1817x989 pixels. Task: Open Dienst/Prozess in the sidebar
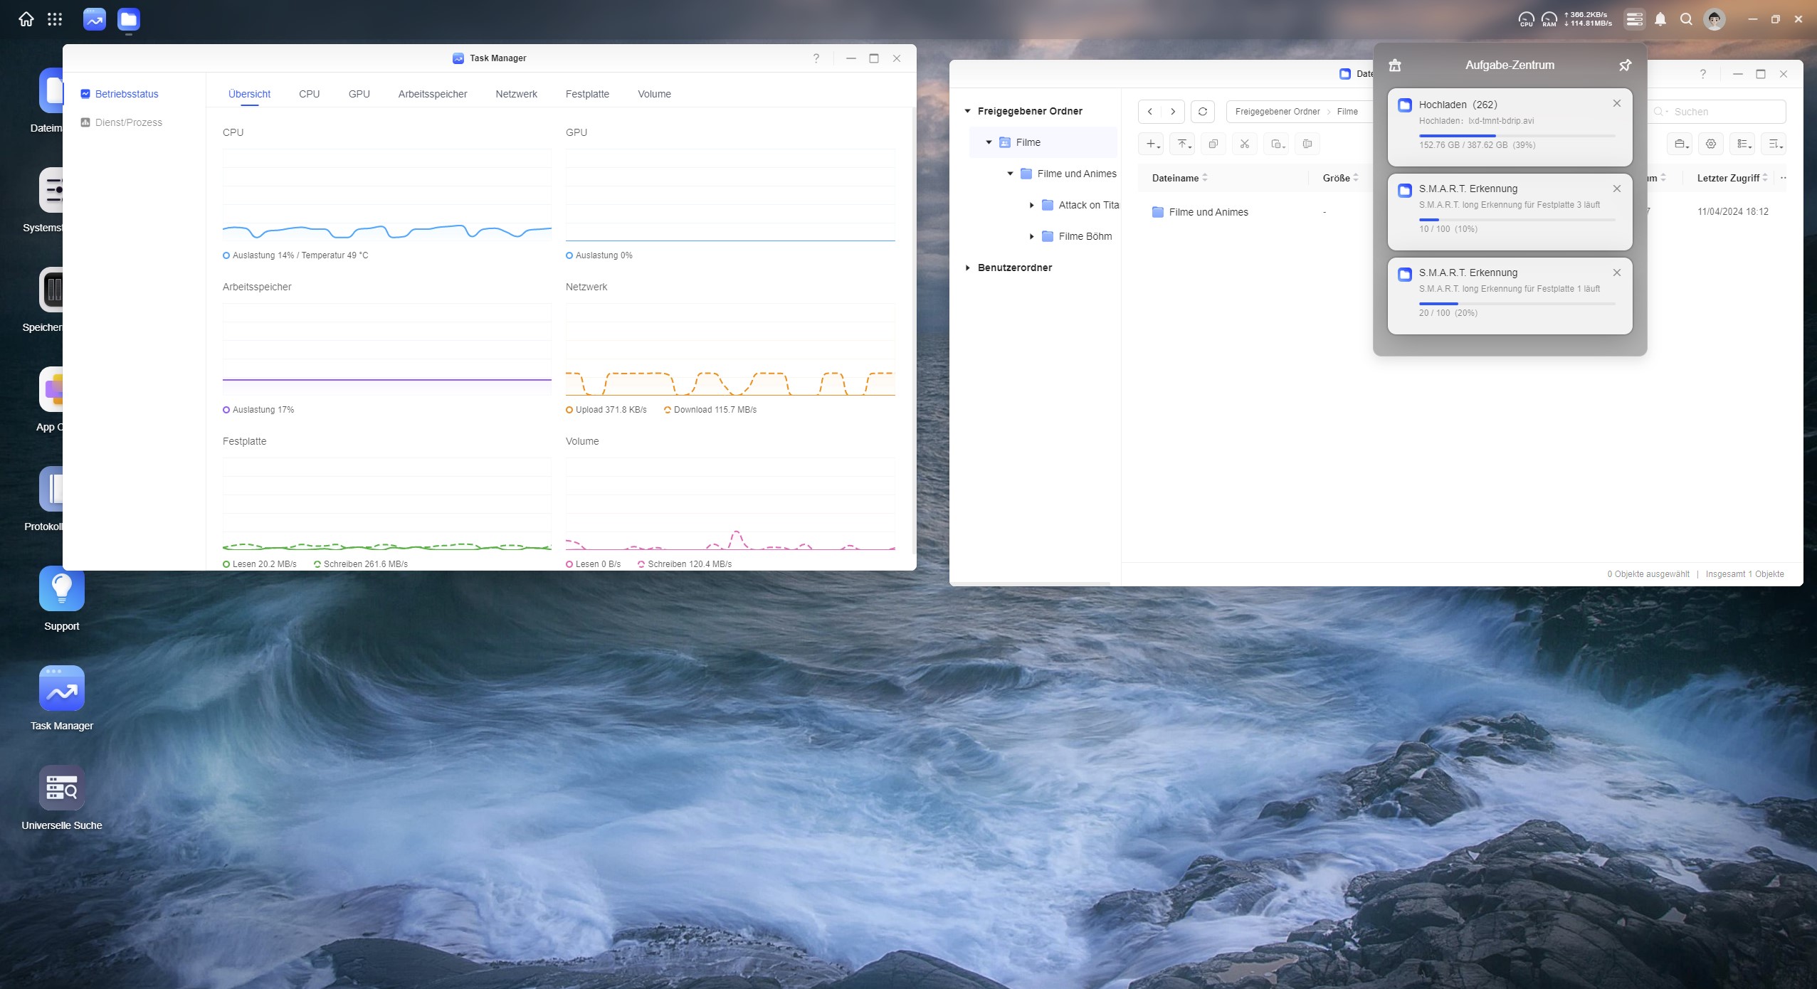pyautogui.click(x=128, y=122)
